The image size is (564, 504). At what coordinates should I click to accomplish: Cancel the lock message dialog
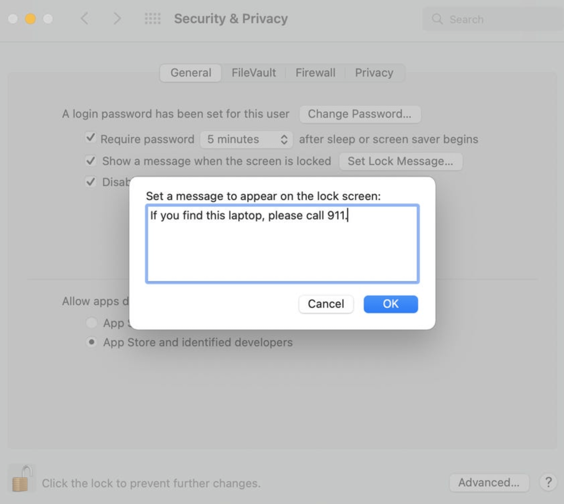click(x=326, y=304)
